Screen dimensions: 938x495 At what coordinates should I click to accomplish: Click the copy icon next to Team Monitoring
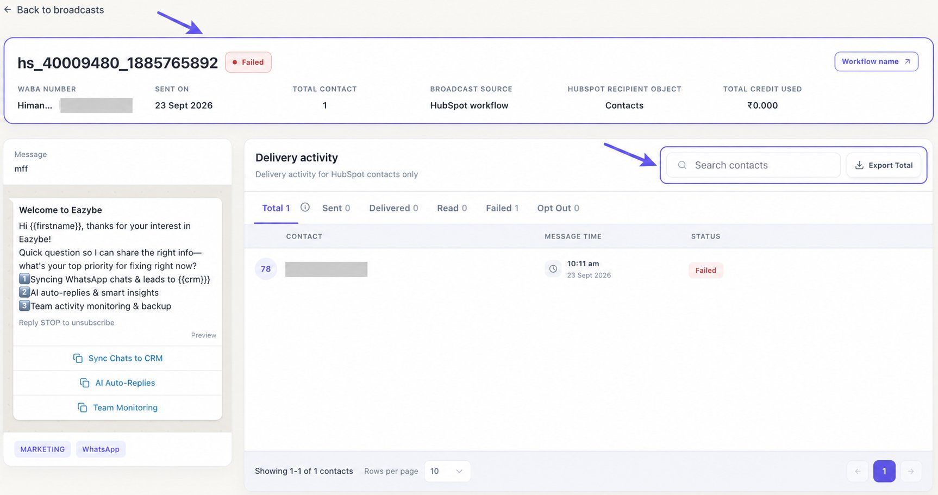(x=82, y=408)
